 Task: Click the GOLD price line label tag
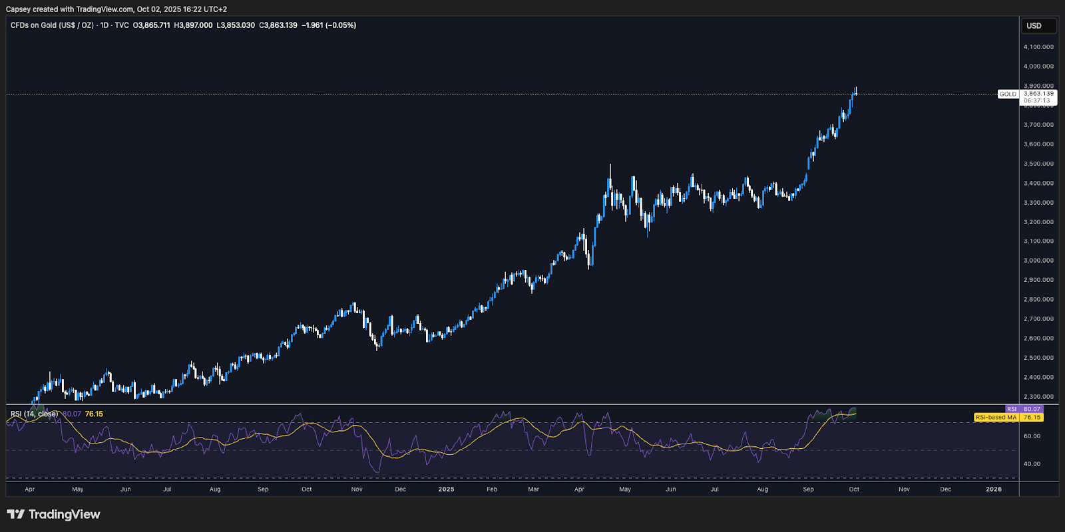1008,94
